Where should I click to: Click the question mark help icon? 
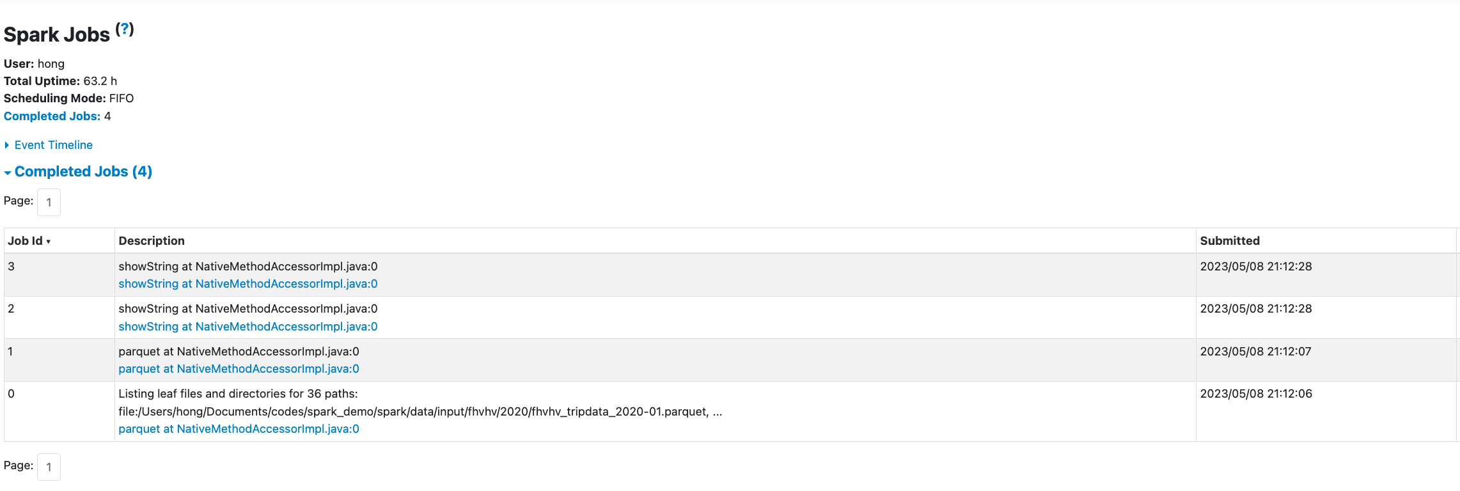click(125, 29)
